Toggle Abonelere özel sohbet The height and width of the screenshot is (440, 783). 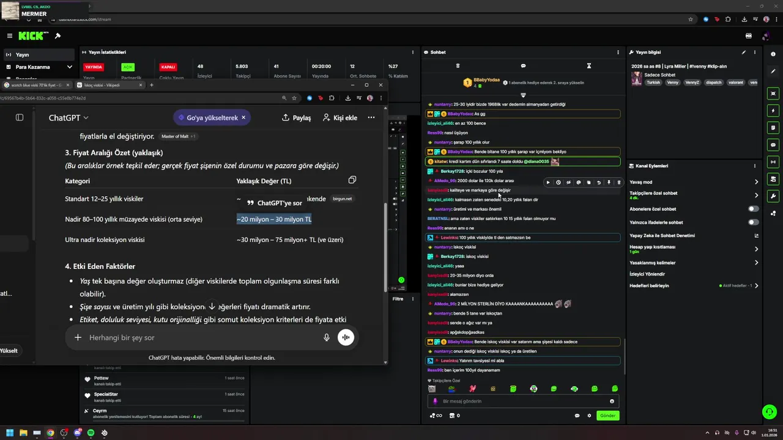(x=754, y=209)
